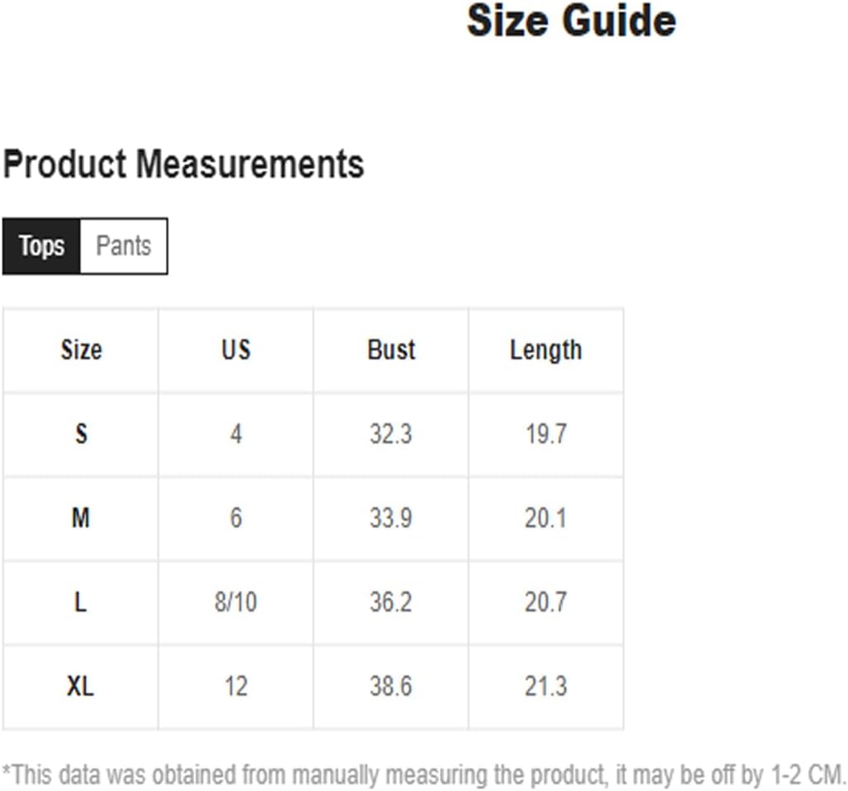The width and height of the screenshot is (848, 791).
Task: Select the L size row label
Action: pos(81,602)
